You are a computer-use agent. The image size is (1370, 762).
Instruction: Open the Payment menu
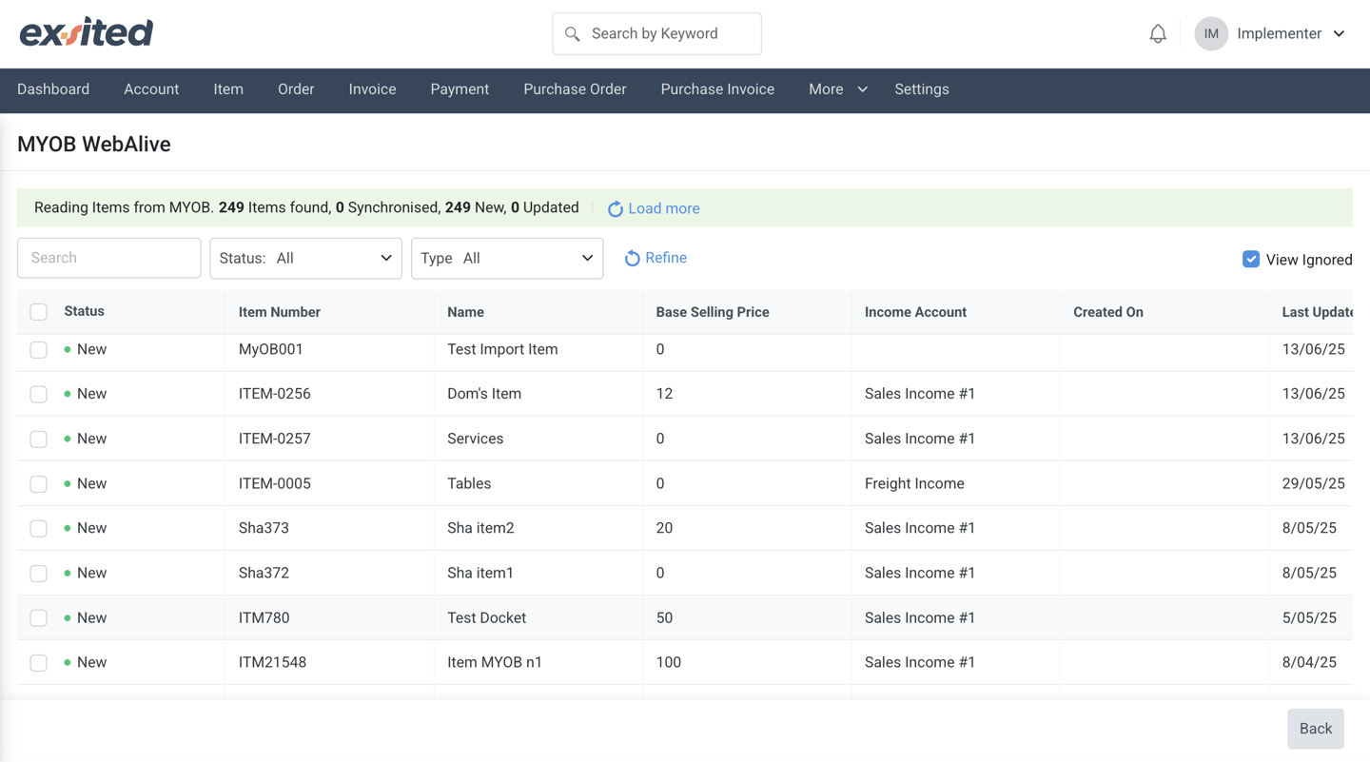pos(460,89)
